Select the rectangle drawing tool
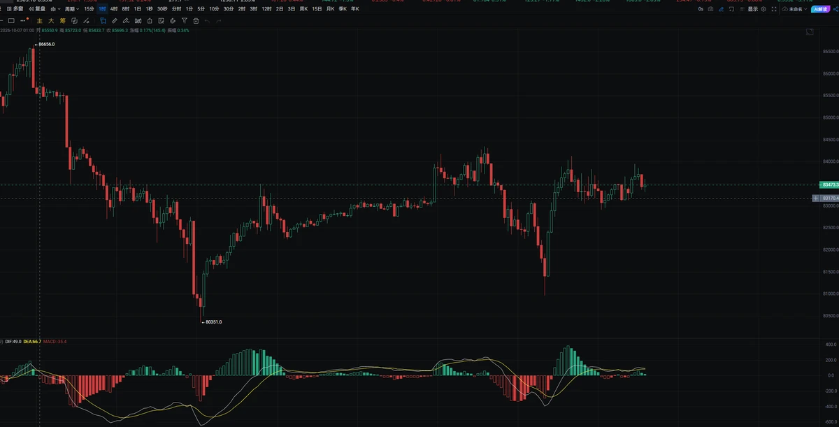Screen dimensions: 839x427 click(x=11, y=21)
